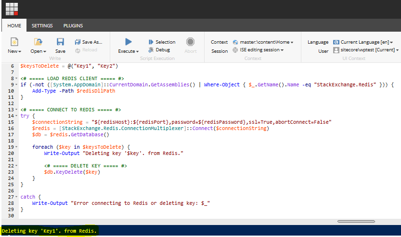The image size is (401, 237).
Task: Click the Open script folder icon
Action: pos(38,42)
